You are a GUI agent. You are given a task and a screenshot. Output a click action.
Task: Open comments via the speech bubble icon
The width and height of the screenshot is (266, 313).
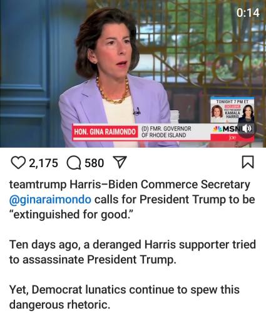tap(74, 163)
